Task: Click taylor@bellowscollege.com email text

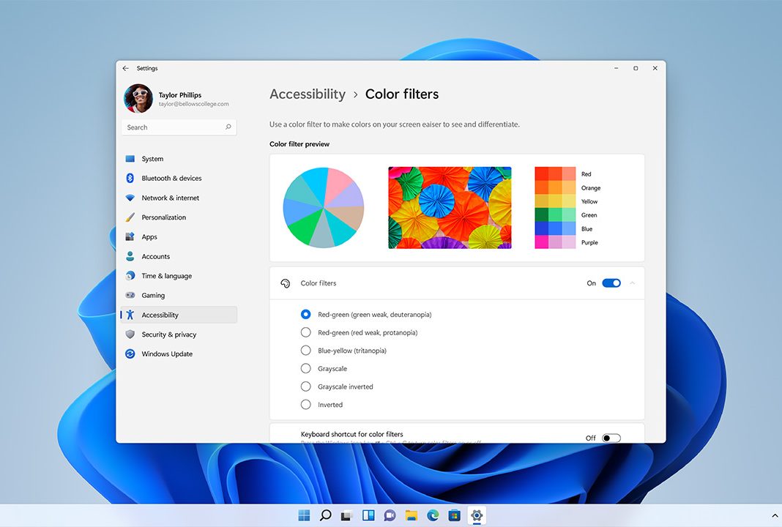Action: (x=193, y=104)
